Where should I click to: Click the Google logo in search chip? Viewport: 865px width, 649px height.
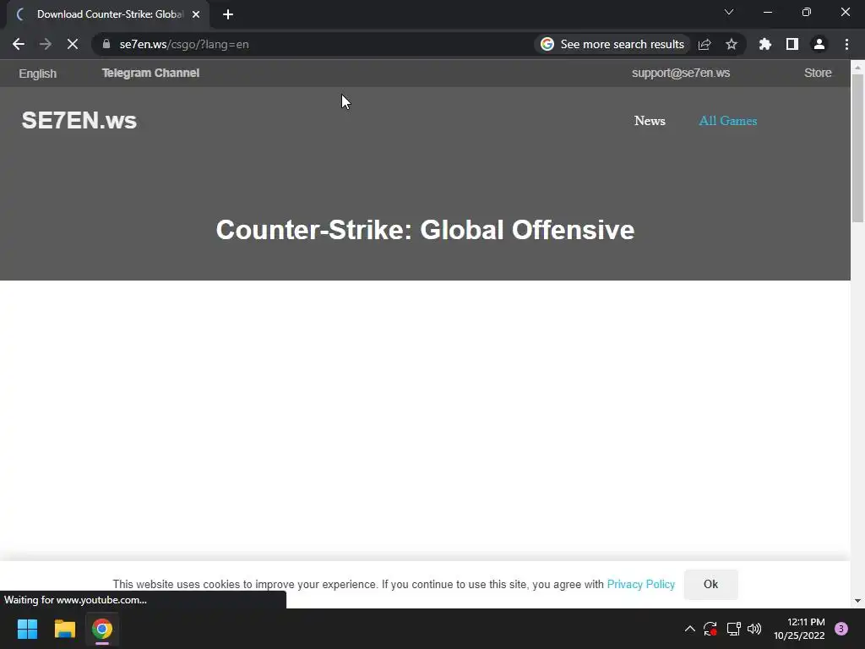547,44
